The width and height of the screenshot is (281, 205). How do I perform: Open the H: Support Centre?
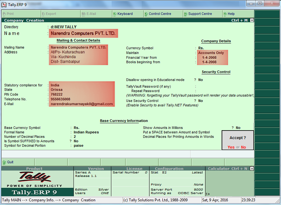(203, 14)
